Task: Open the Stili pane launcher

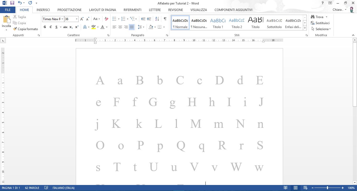Action: tap(307, 35)
